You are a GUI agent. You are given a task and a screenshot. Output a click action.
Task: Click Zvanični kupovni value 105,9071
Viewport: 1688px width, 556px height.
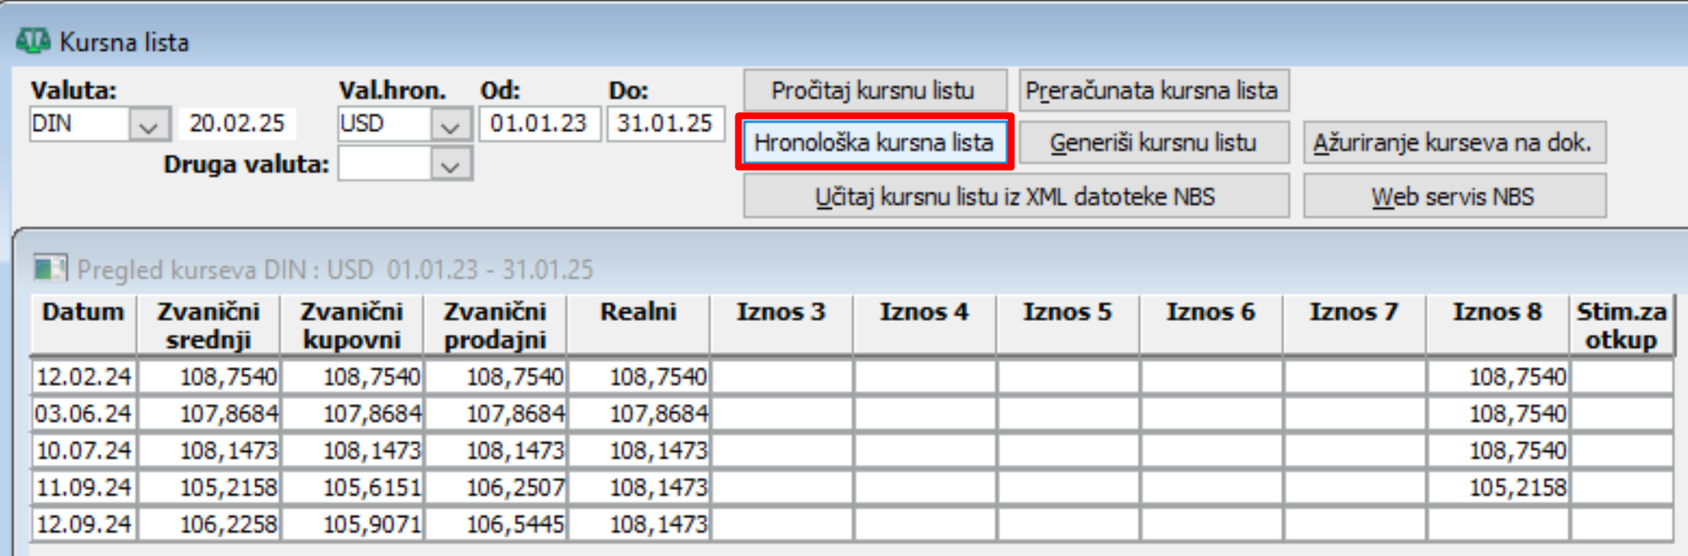pyautogui.click(x=353, y=524)
